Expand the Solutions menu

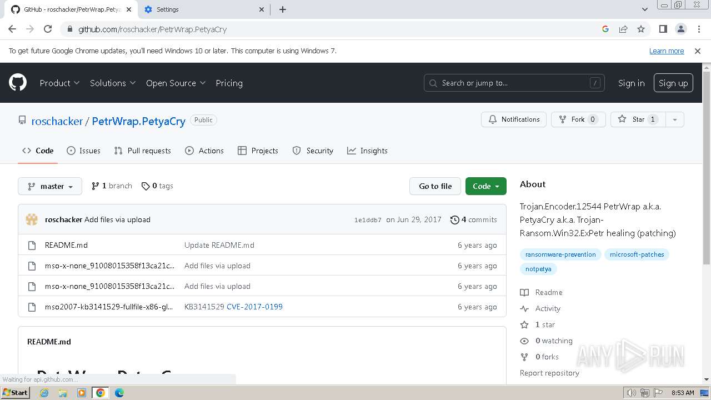click(x=113, y=83)
